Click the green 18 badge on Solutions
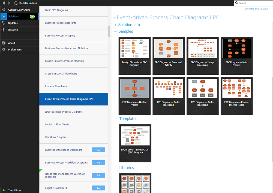Image resolution: width=273 pixels, height=193 pixels. (32, 17)
